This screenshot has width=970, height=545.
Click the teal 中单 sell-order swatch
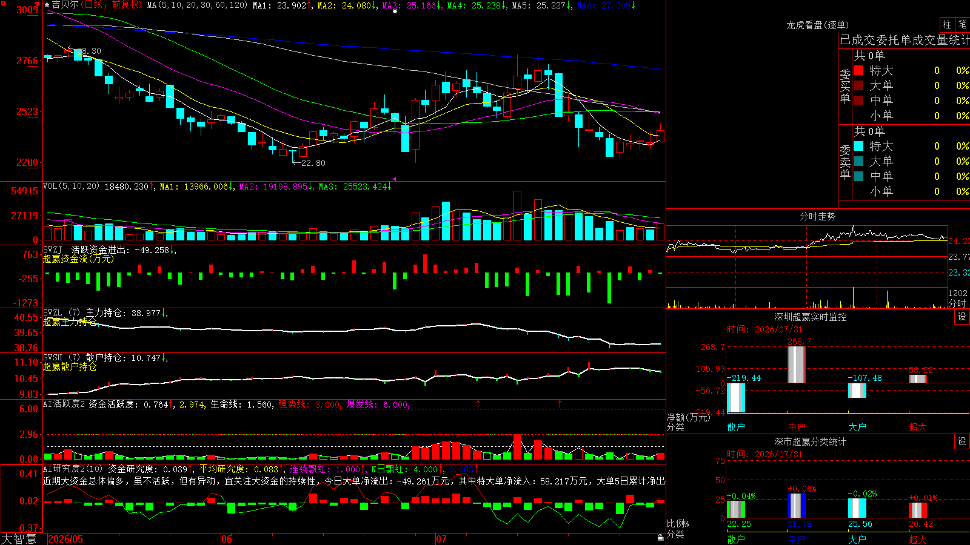tap(858, 176)
